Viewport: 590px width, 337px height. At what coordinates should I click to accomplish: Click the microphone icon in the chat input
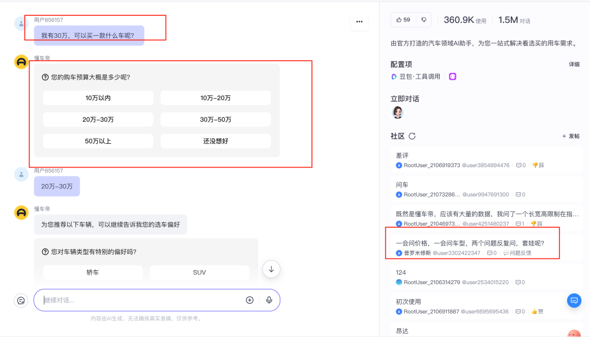click(x=269, y=300)
